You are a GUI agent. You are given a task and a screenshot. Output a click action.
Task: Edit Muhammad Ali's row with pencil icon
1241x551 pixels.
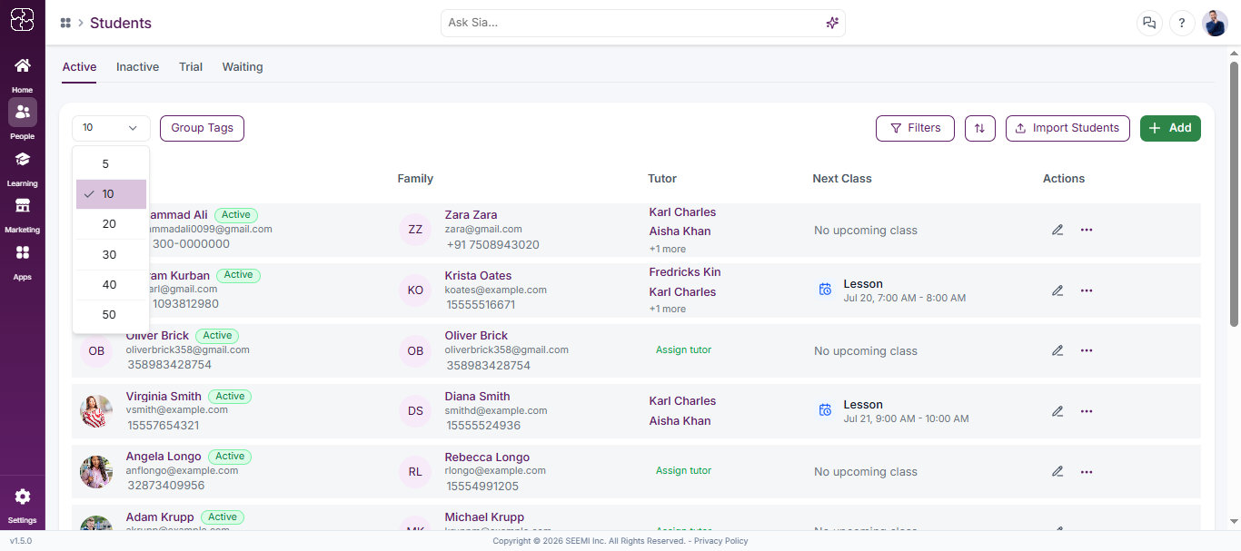pos(1057,230)
